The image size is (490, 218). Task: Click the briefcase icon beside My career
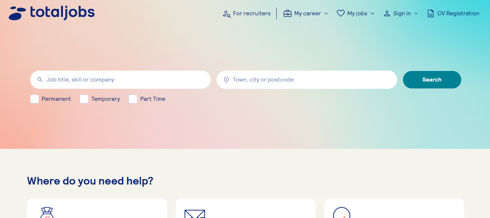pyautogui.click(x=287, y=13)
